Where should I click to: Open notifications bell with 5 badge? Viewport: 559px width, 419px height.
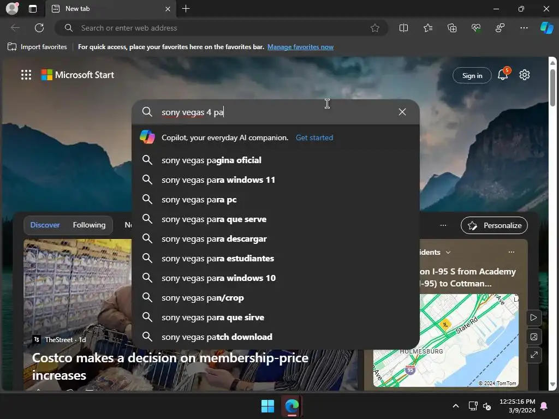click(503, 75)
